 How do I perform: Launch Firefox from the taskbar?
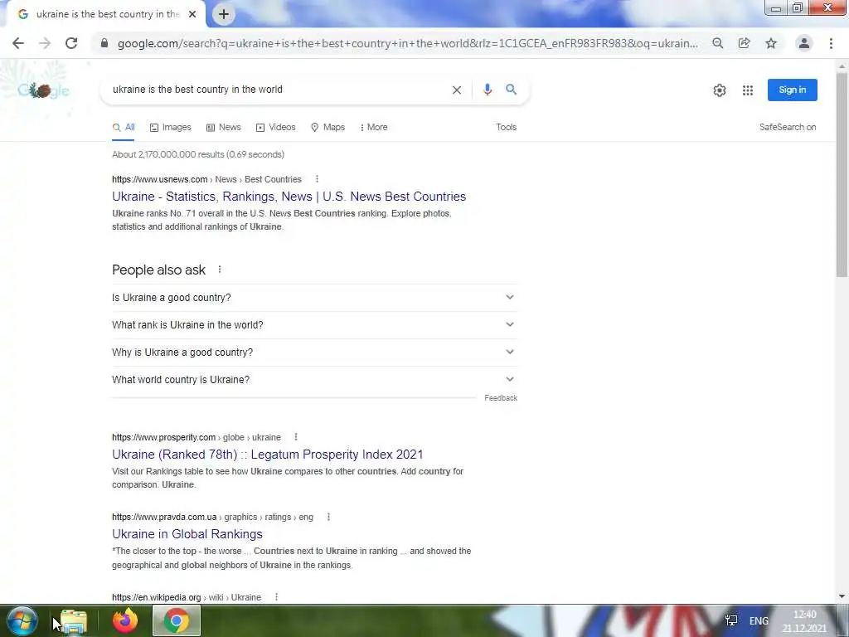click(125, 620)
